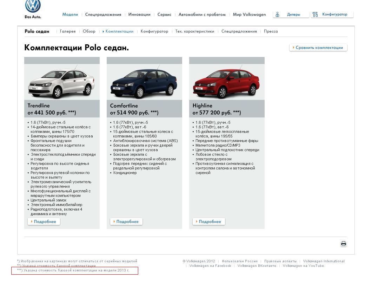Switch to the Галерея tab
The image size is (365, 295).
(68, 31)
